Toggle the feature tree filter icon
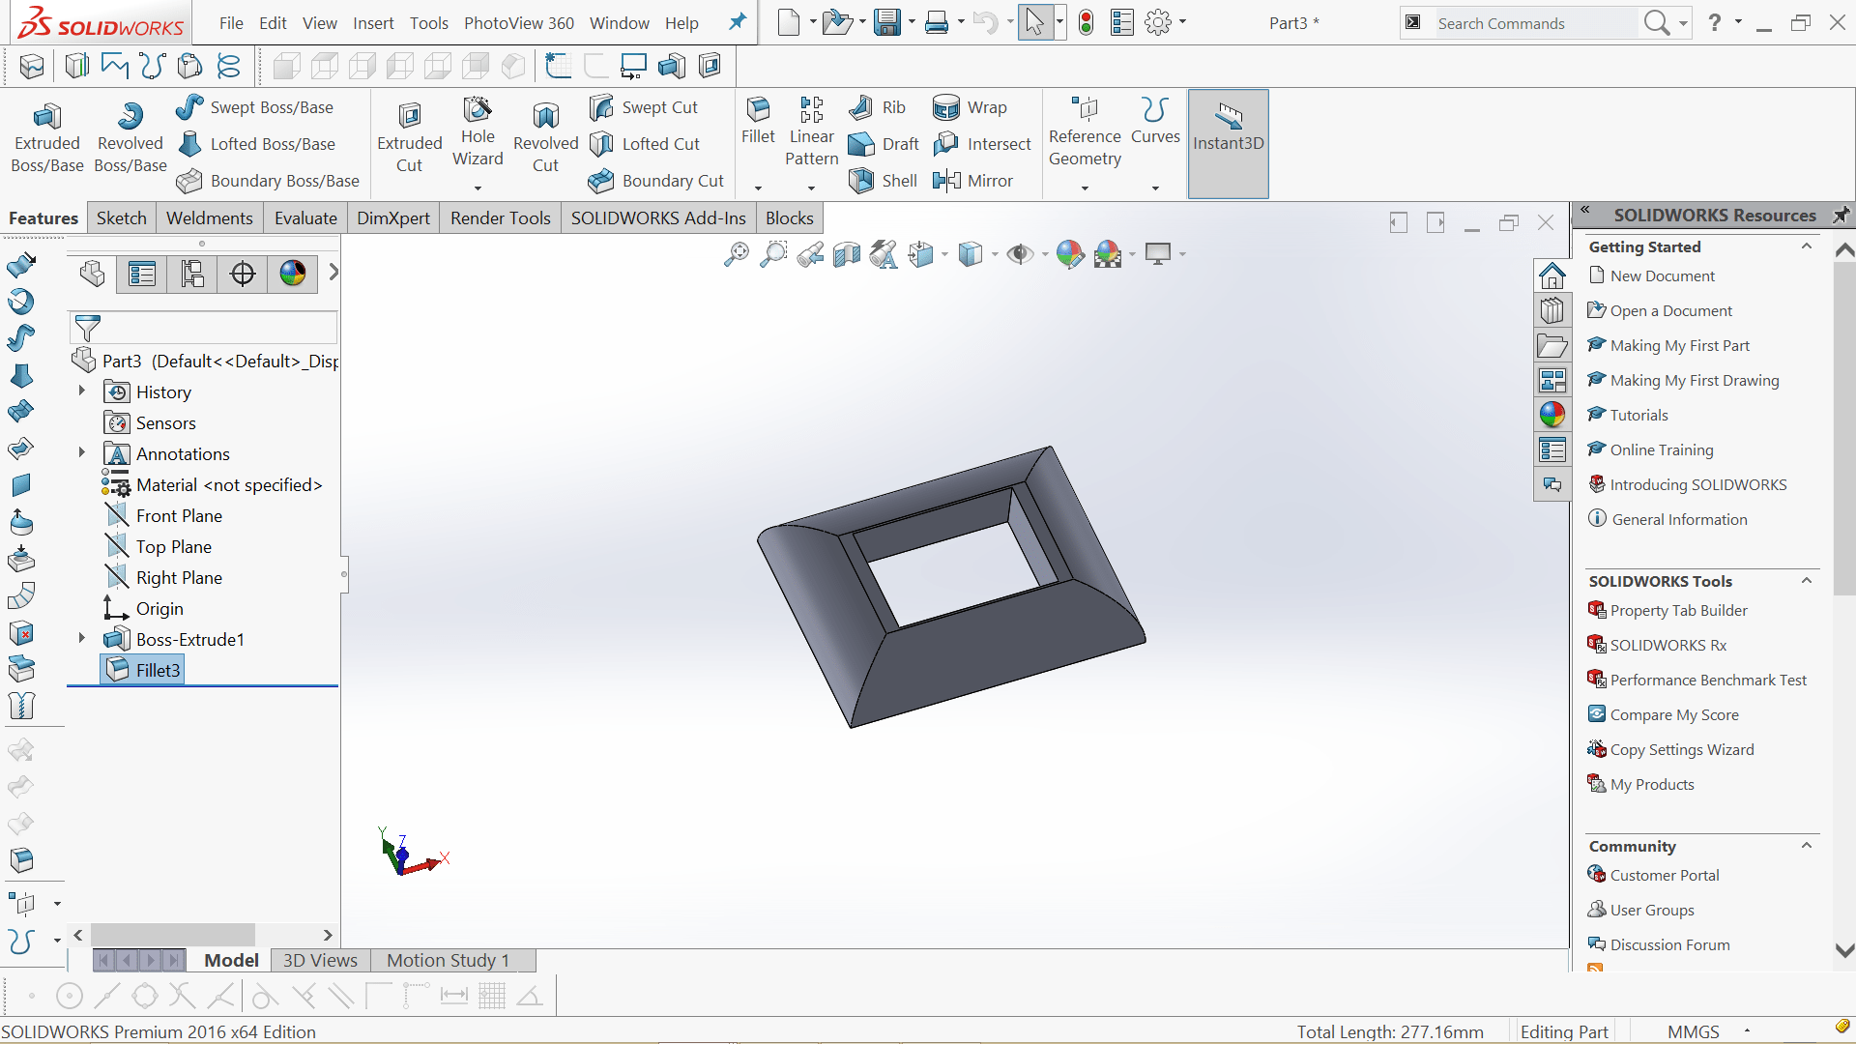 tap(87, 328)
